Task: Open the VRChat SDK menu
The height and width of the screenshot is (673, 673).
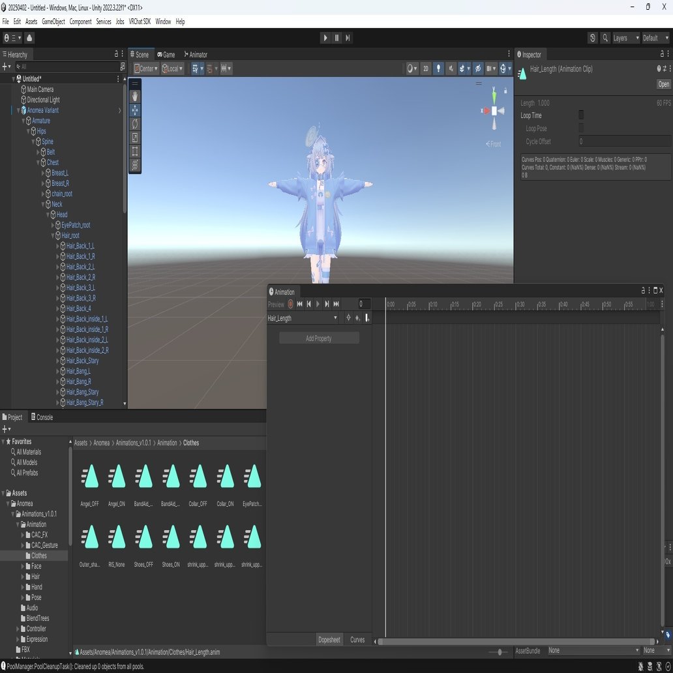Action: point(140,22)
